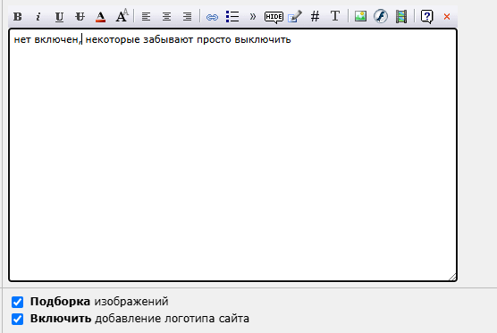Image resolution: width=497 pixels, height=333 pixels.
Task: Apply italic formatting with the i icon
Action: coord(38,16)
